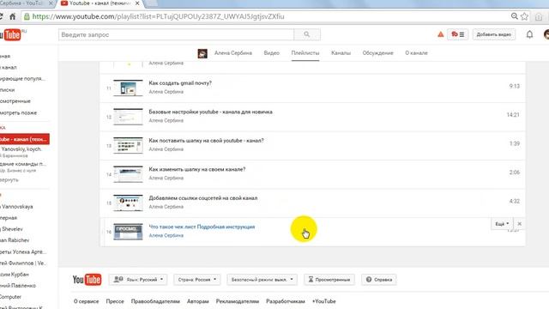
Task: Open 'Как поставить шапку' video
Action: coord(206,141)
